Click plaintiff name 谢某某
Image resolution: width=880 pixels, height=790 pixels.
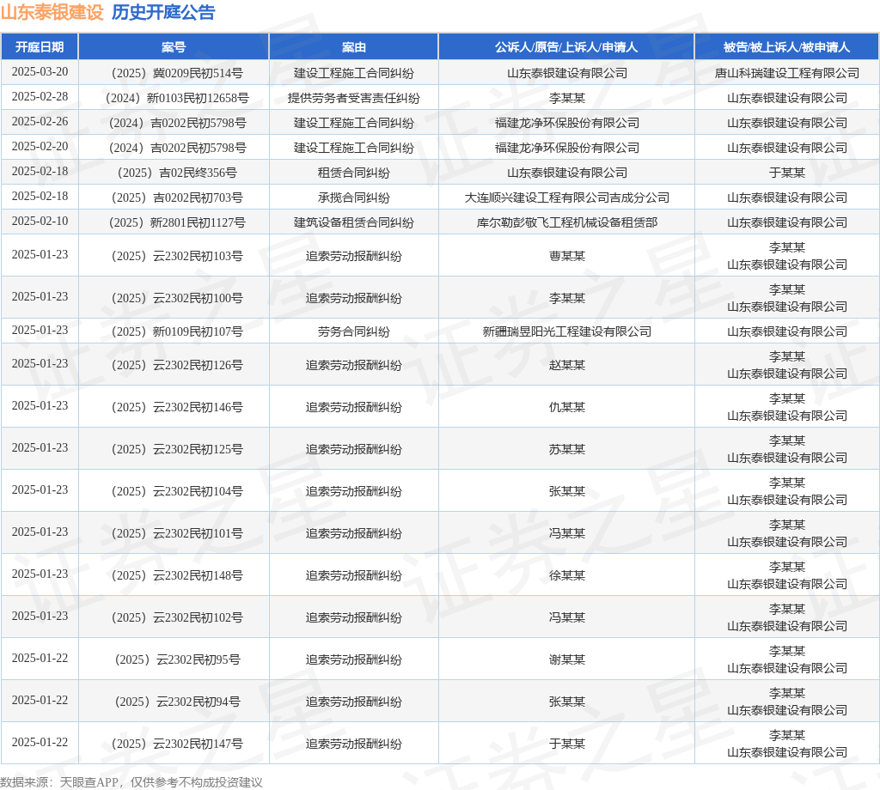tap(567, 659)
